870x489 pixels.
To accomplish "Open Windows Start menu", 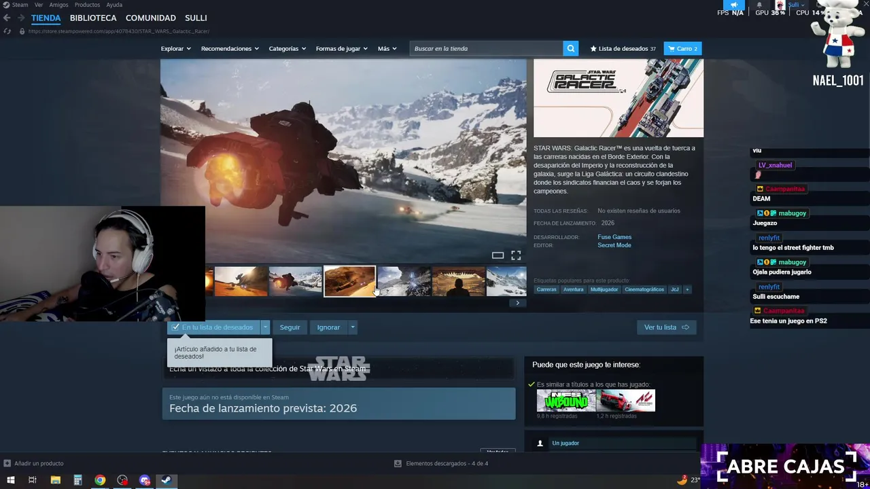I will click(10, 480).
